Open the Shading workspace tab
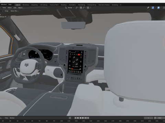This screenshot has height=123, width=165. pos(64,5)
